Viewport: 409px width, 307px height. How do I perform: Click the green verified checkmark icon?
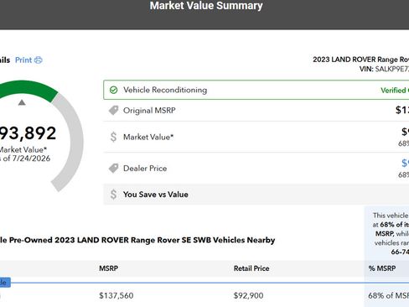(113, 90)
